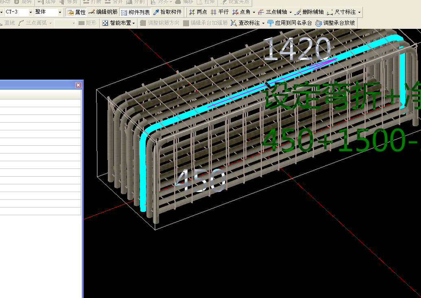
Task: Click the 调整钢筋方向 adjust rebar direction tool
Action: click(159, 23)
